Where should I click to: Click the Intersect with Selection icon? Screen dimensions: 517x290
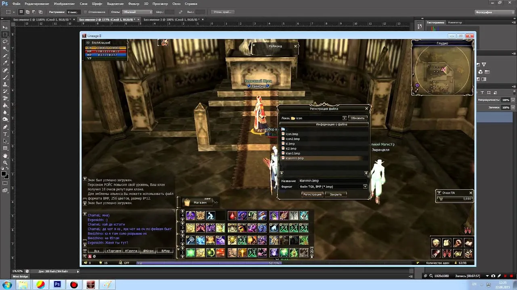tap(41, 12)
